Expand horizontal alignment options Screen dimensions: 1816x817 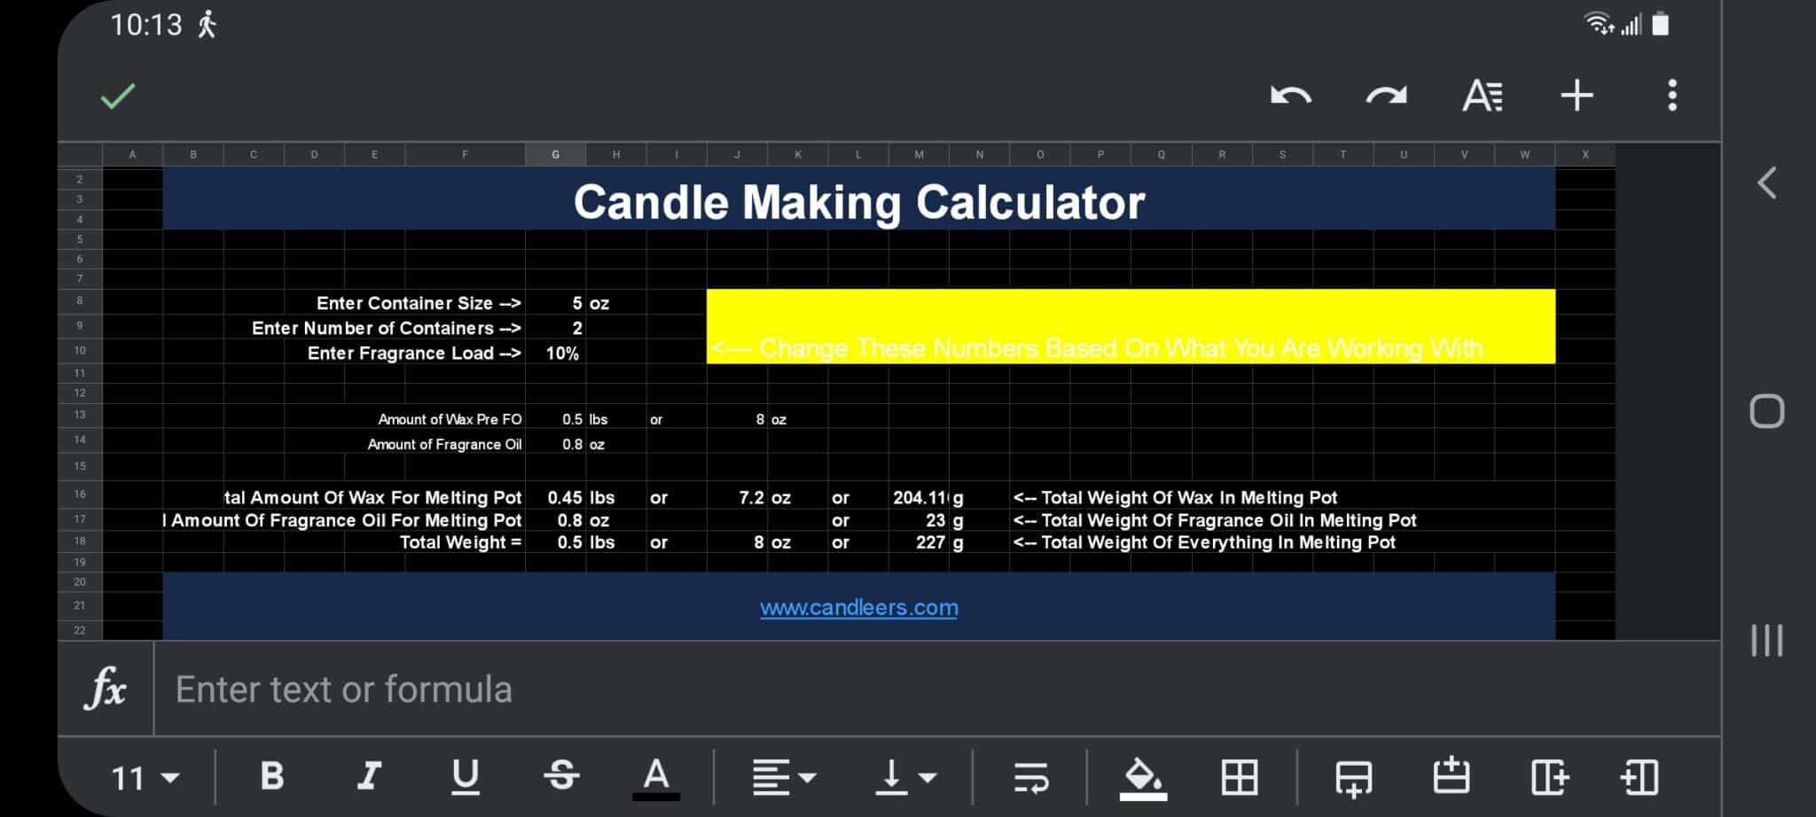click(784, 778)
